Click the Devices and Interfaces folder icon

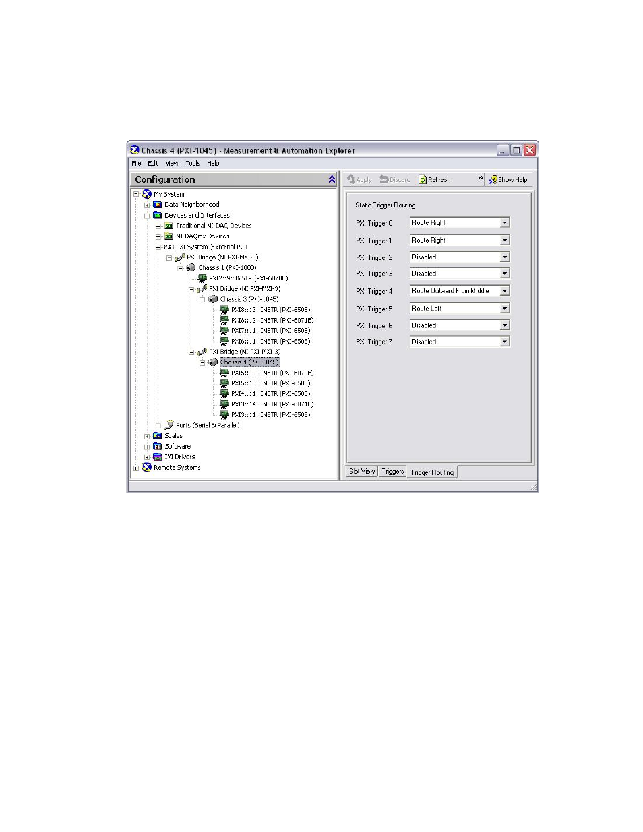point(158,216)
